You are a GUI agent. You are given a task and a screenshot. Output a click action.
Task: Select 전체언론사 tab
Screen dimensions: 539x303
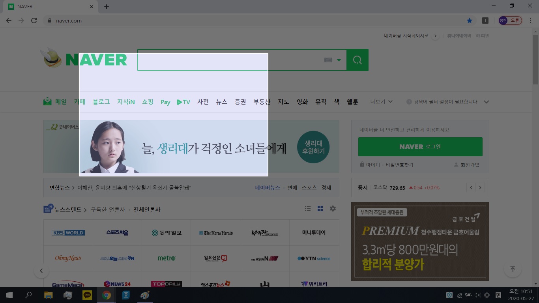(x=147, y=209)
